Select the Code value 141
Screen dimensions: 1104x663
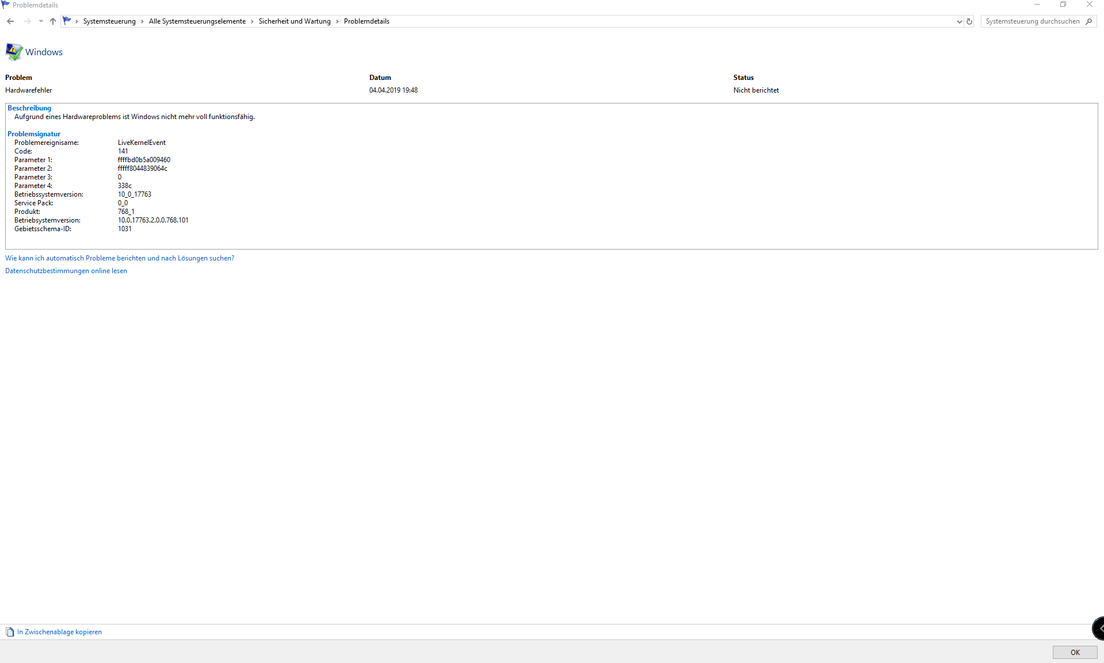[123, 151]
